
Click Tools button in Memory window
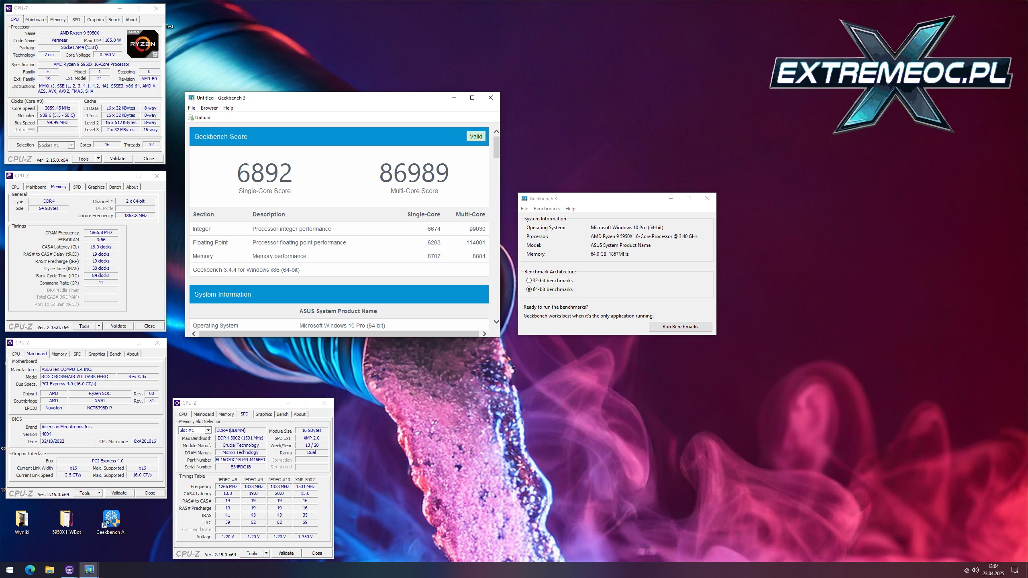coord(84,326)
